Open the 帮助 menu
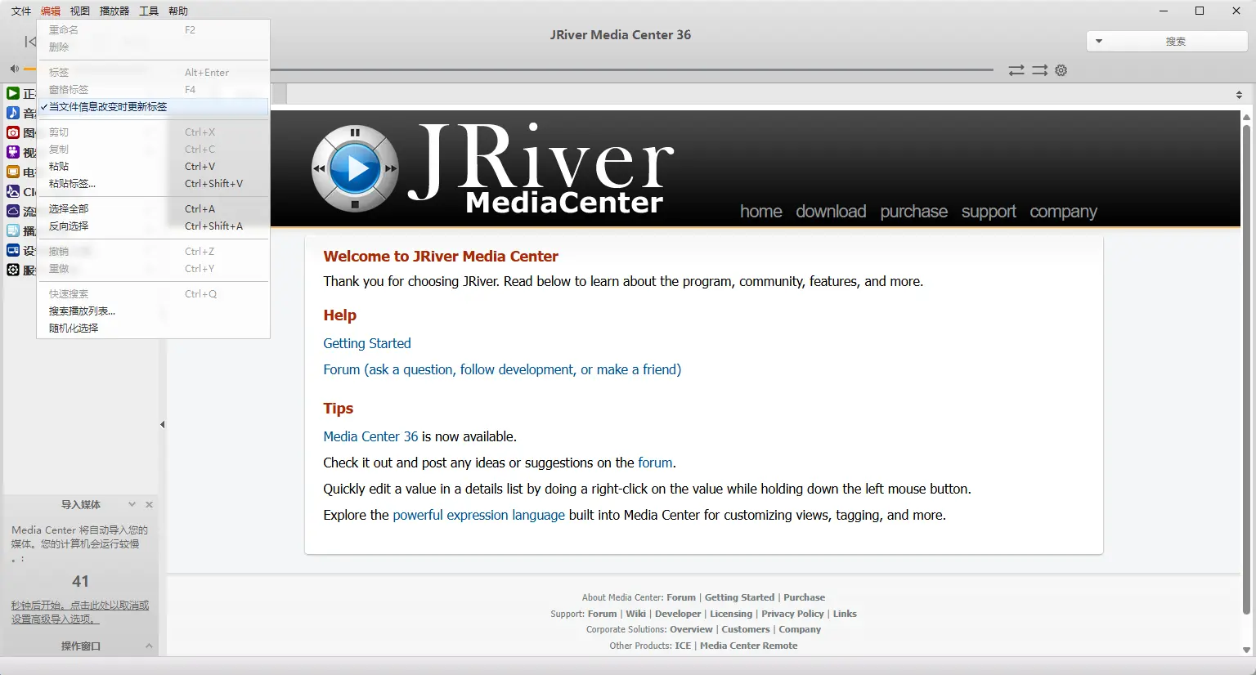The width and height of the screenshot is (1256, 675). (178, 11)
